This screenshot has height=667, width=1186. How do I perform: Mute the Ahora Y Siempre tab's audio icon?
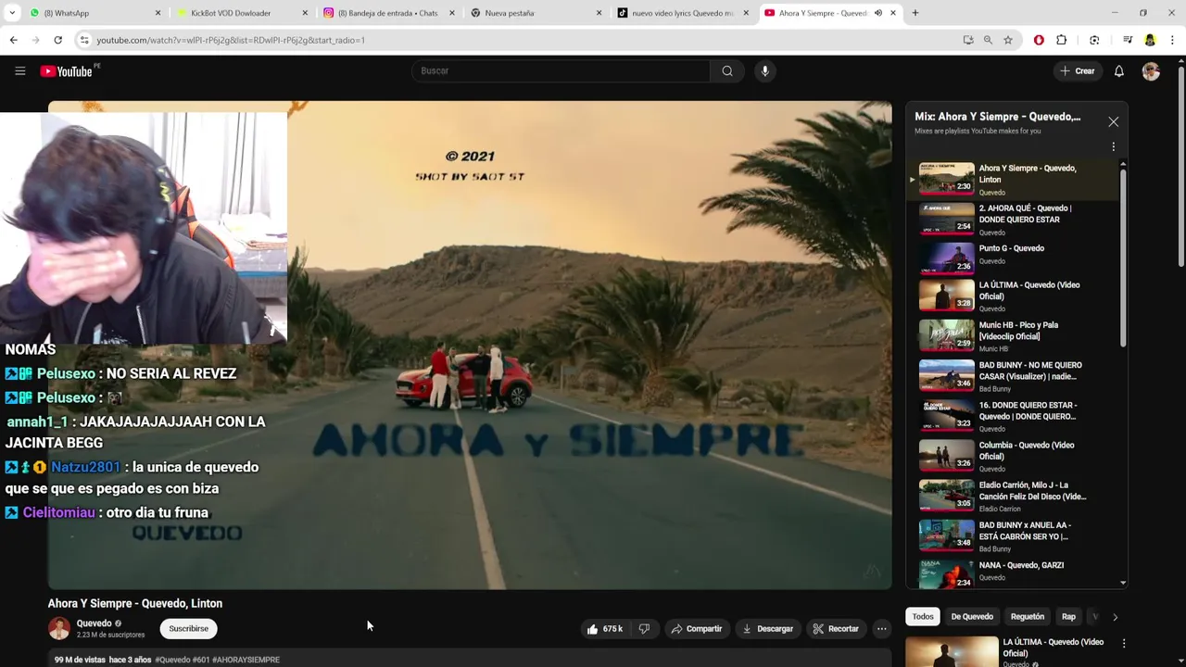point(877,13)
